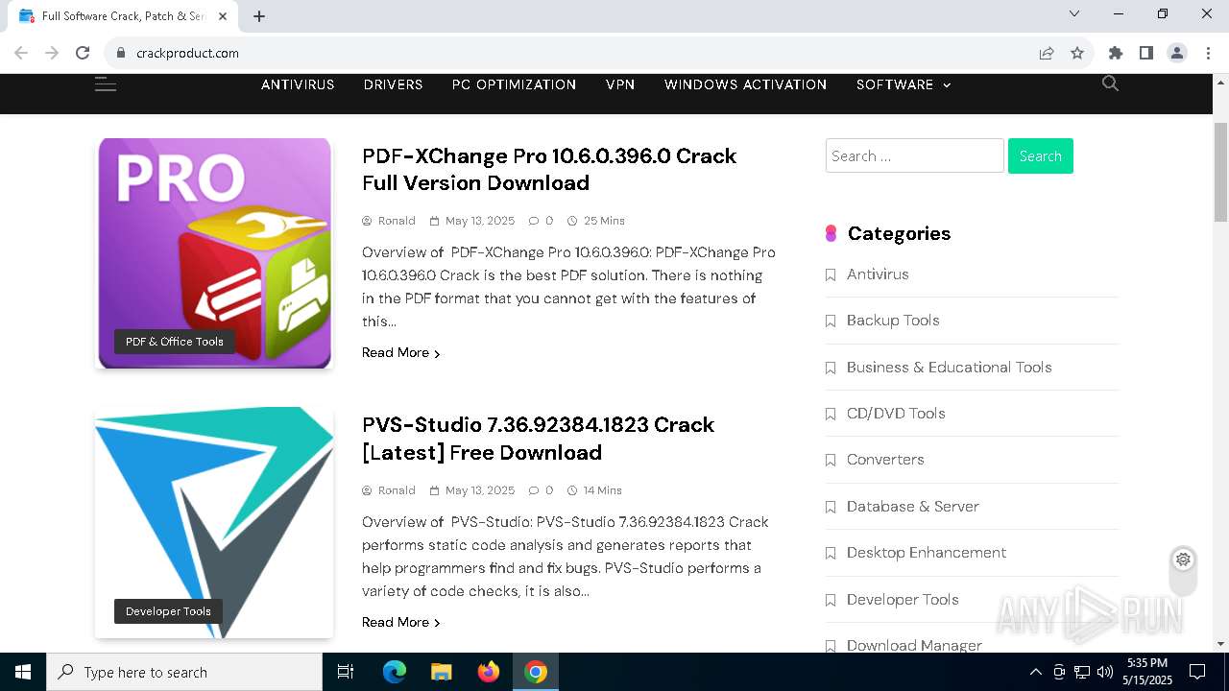Bookmark this page with star icon

point(1077,53)
